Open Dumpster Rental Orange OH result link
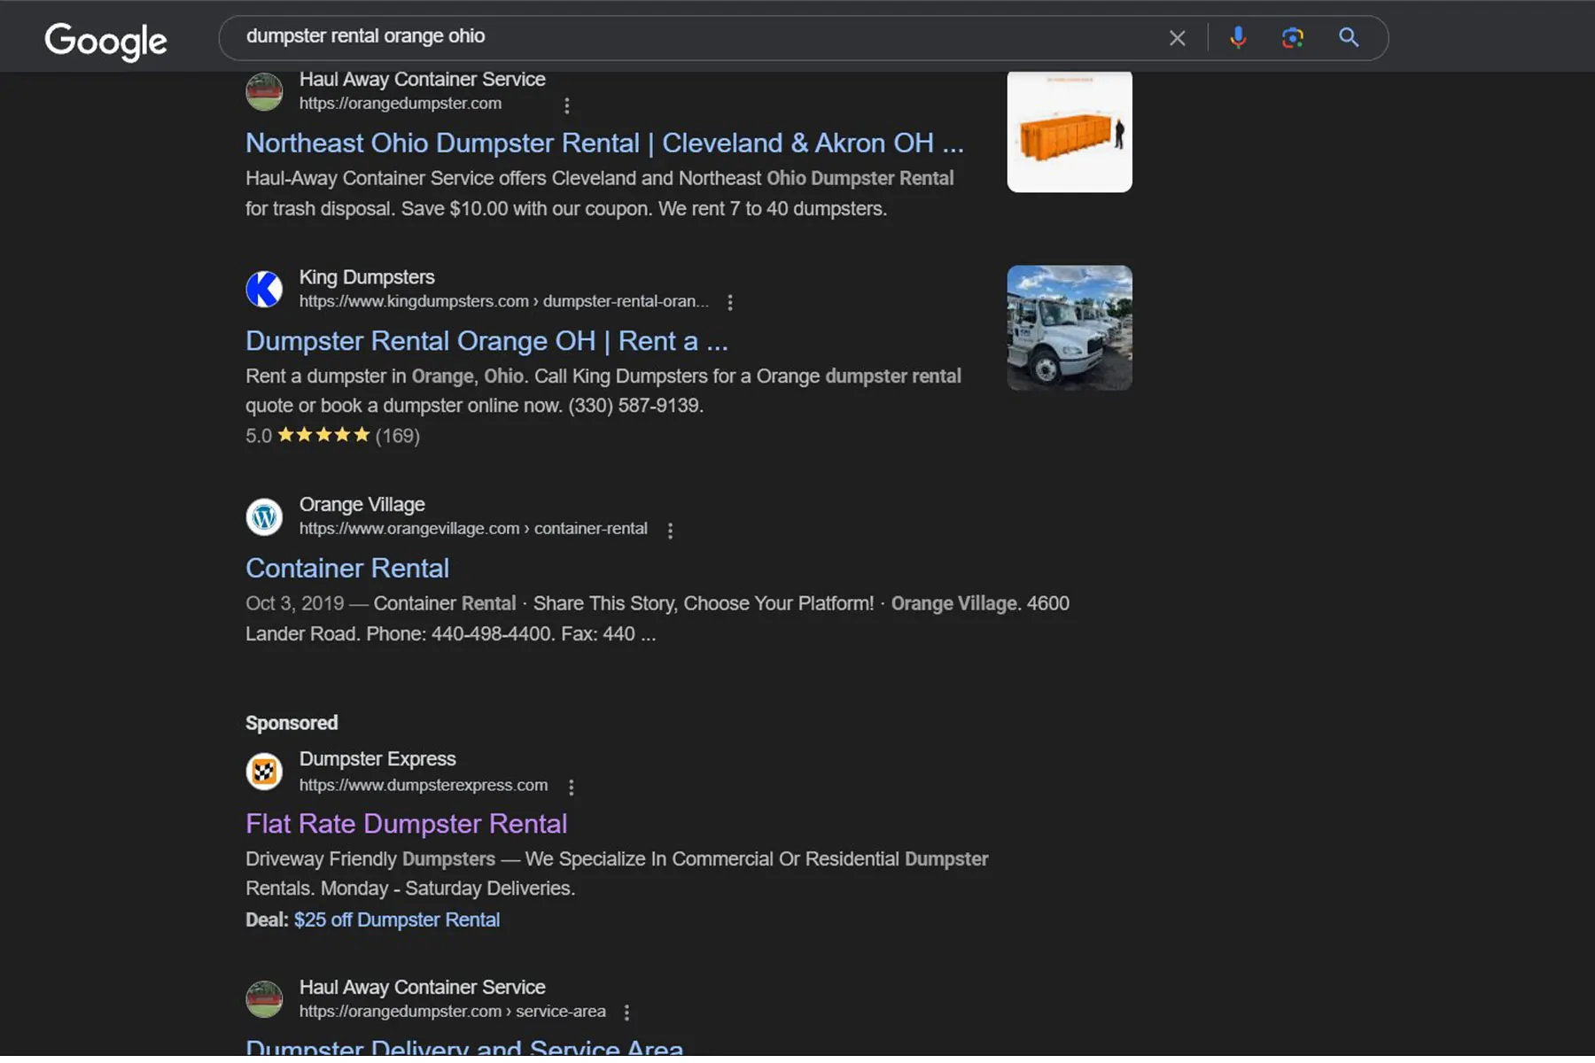Image resolution: width=1595 pixels, height=1063 pixels. tap(486, 341)
